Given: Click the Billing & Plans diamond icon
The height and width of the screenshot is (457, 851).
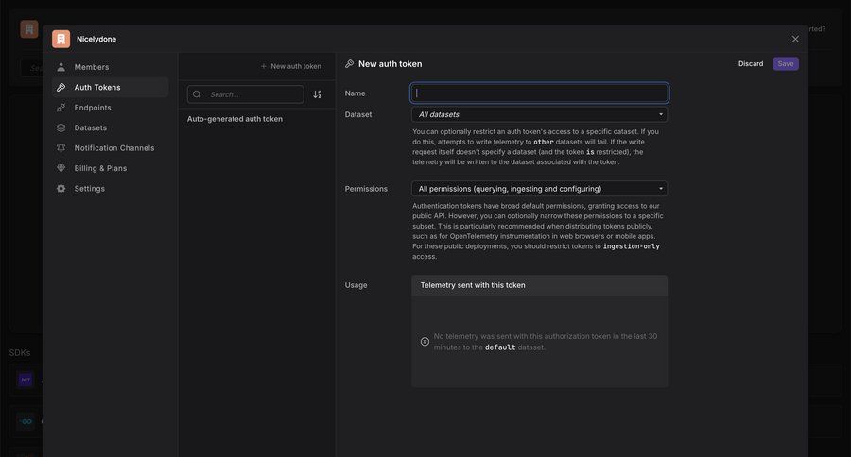Looking at the screenshot, I should (61, 168).
